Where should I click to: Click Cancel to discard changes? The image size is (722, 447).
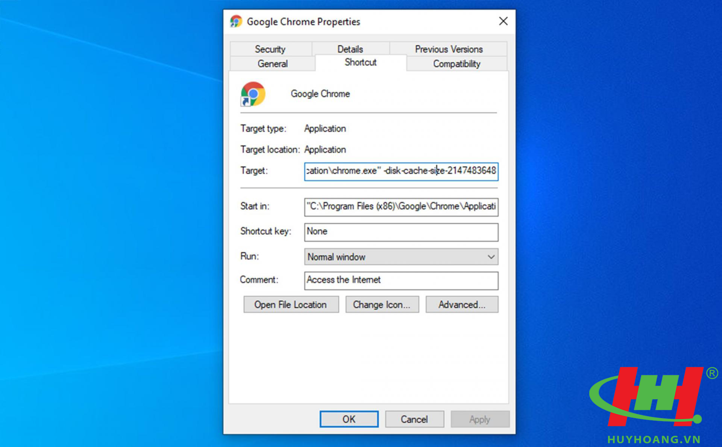point(414,419)
